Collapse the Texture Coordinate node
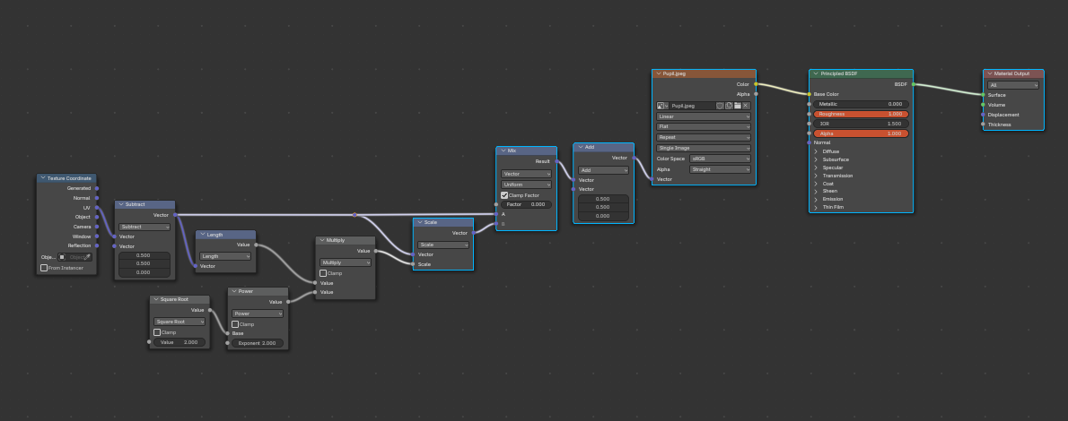 click(43, 178)
